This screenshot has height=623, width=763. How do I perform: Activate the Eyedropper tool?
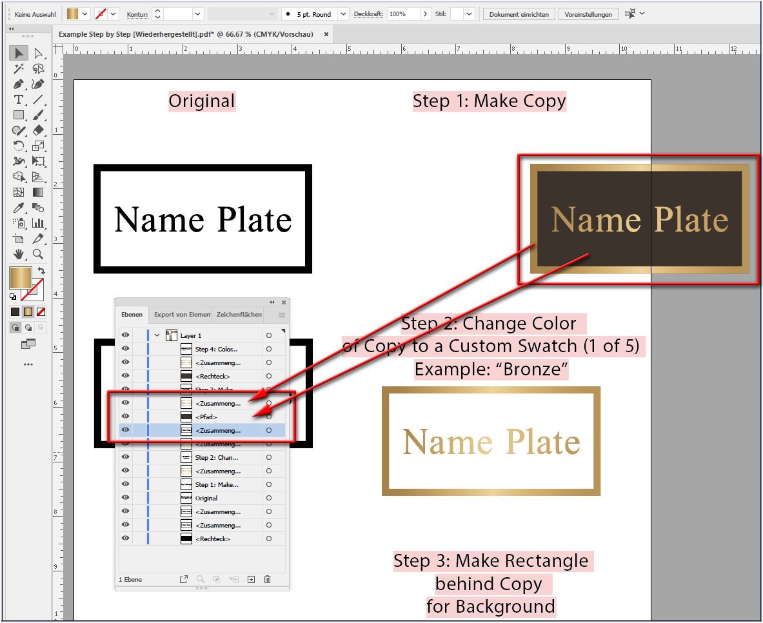[19, 208]
